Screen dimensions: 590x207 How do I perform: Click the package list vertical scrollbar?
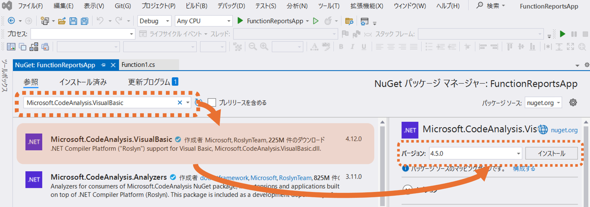pyautogui.click(x=382, y=163)
